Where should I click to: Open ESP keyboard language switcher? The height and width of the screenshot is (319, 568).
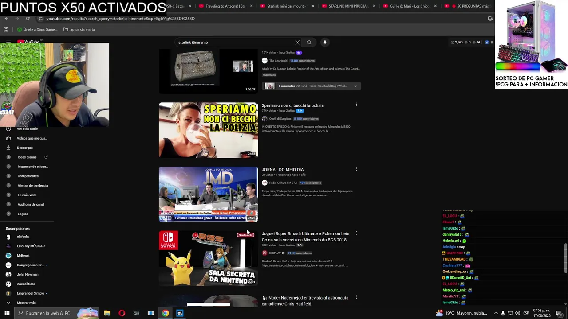coord(526,313)
